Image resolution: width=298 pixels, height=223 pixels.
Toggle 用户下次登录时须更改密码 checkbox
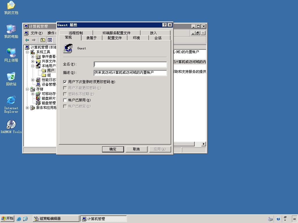[x=65, y=82]
